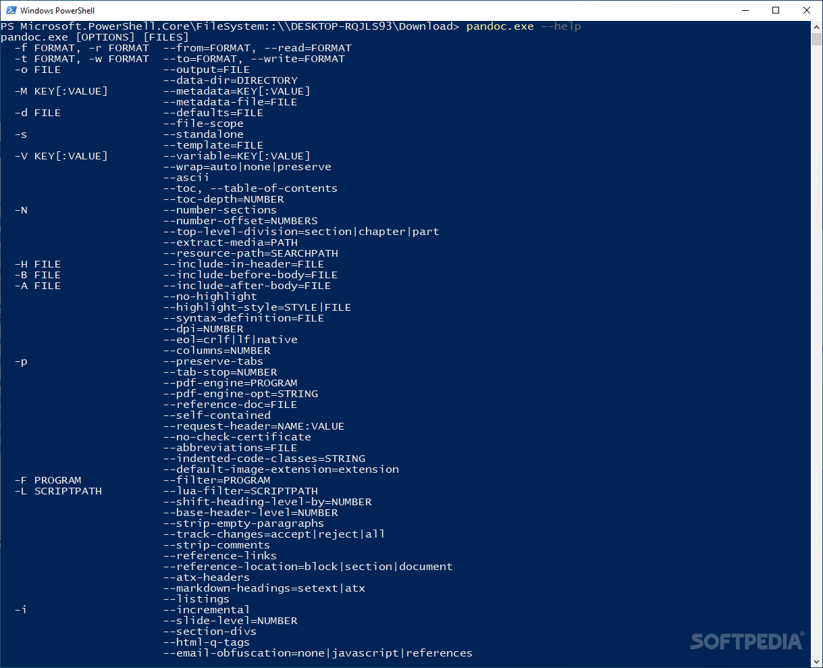Click '--metadata-file=FILE' option text

230,102
